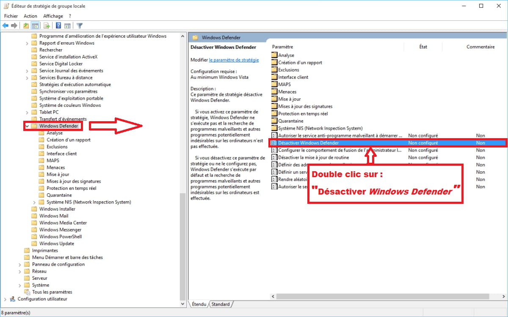Screen dimensions: 508x317
Task: Expand the Tablet PC tree node
Action: point(27,112)
